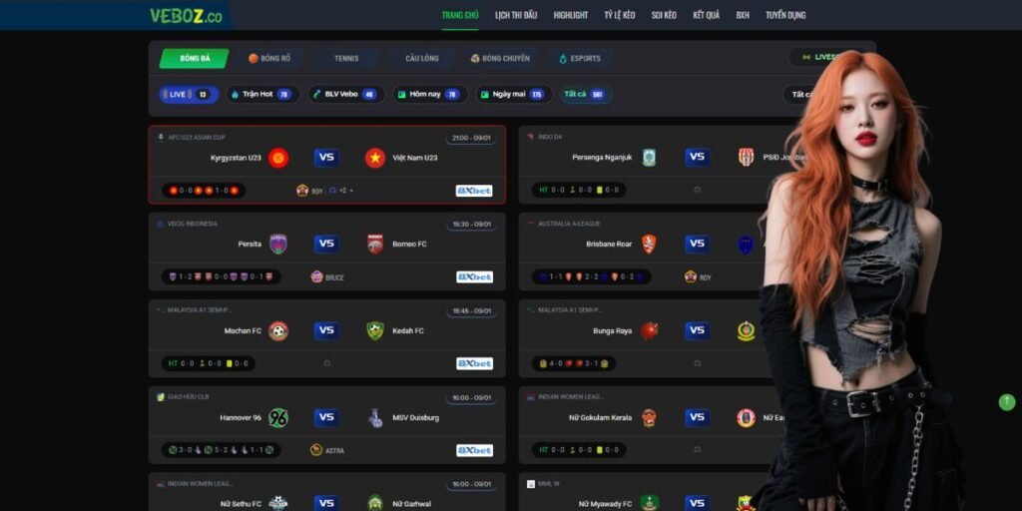
Task: Toggle the Trận Hot filter
Action: point(263,95)
